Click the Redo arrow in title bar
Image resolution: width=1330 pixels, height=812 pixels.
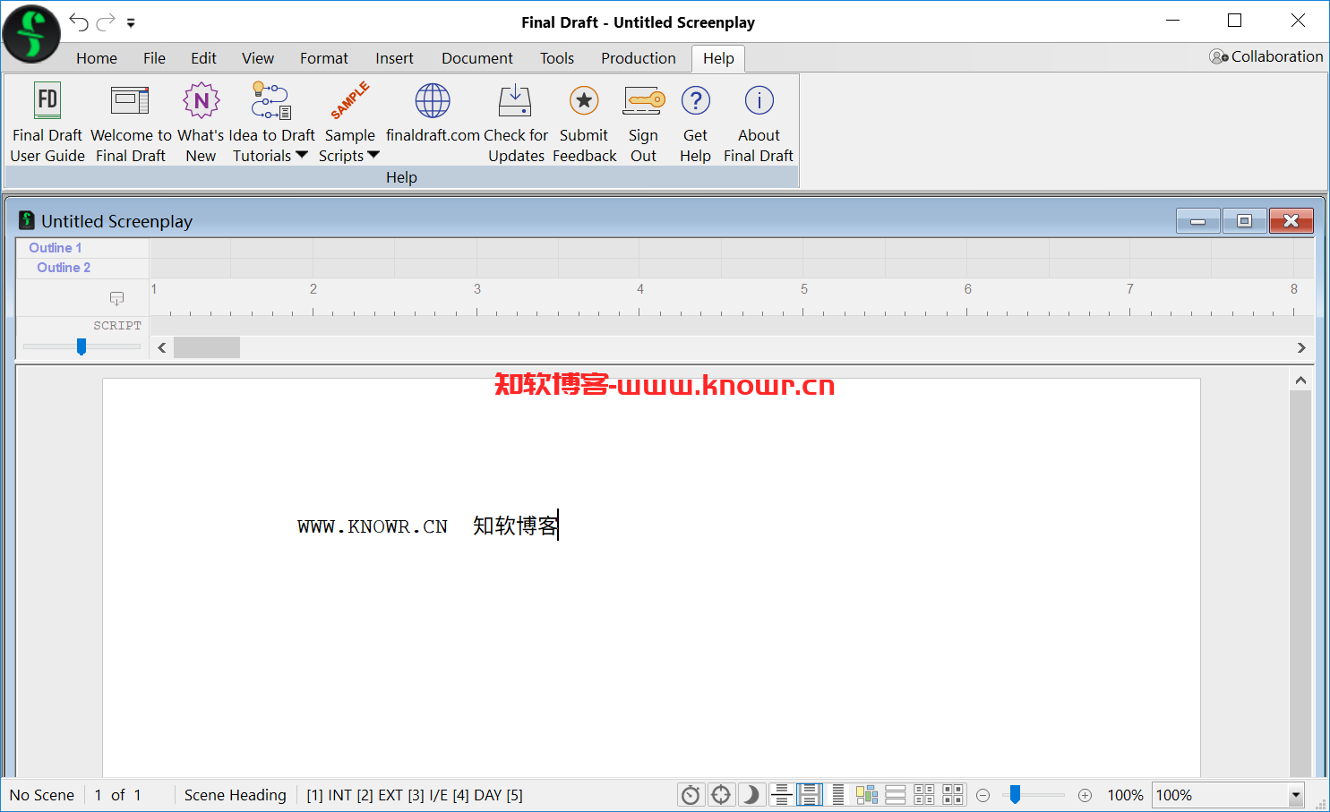(x=107, y=22)
